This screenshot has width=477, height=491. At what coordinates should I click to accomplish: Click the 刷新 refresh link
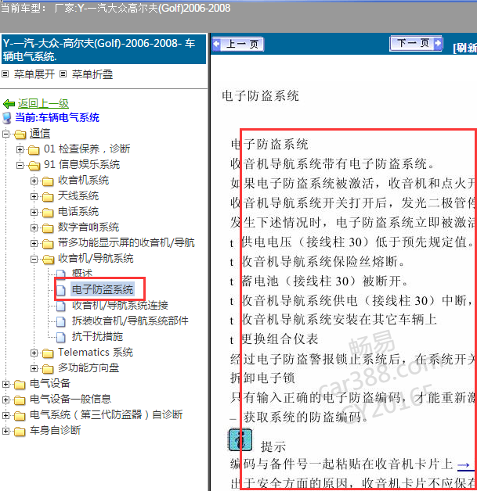[x=464, y=48]
